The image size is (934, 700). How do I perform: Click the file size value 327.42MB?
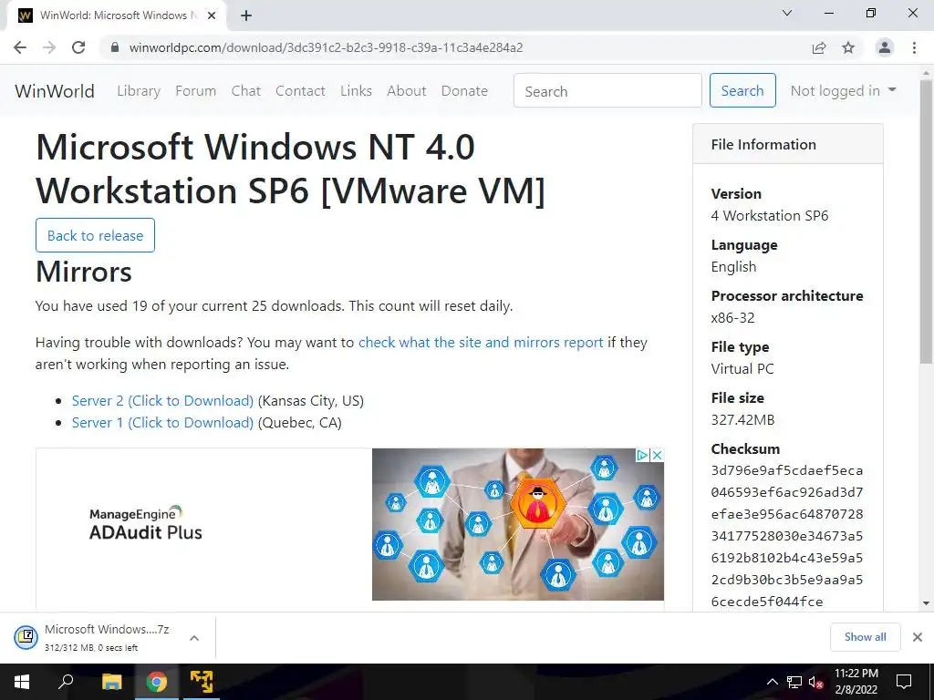(x=742, y=419)
